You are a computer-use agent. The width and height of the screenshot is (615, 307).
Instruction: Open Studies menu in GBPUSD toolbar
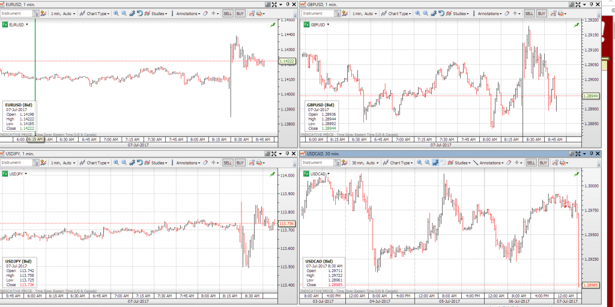tap(459, 13)
